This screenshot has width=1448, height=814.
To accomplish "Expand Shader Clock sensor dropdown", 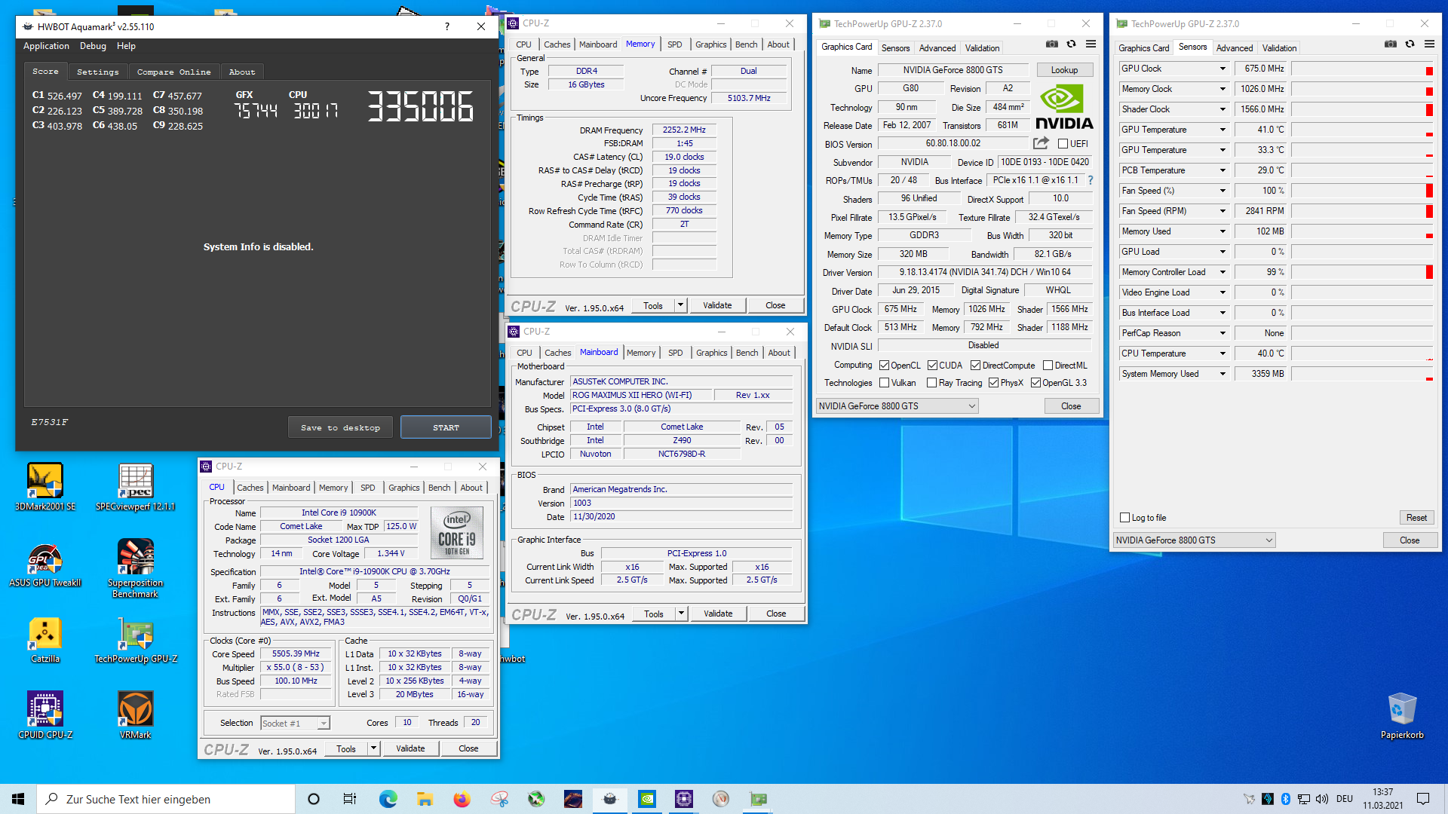I will tap(1223, 109).
